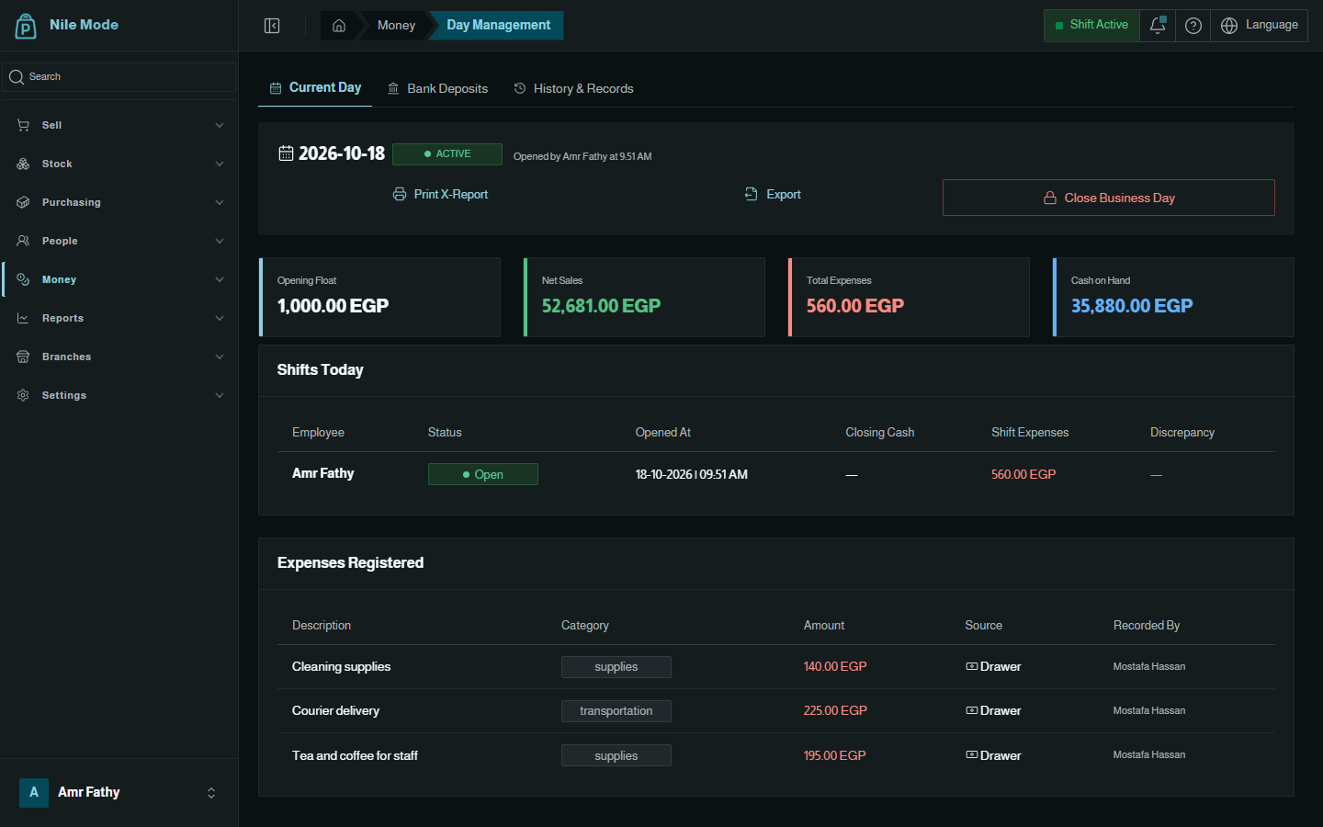The height and width of the screenshot is (827, 1323).
Task: Print the X-Report
Action: tap(440, 194)
